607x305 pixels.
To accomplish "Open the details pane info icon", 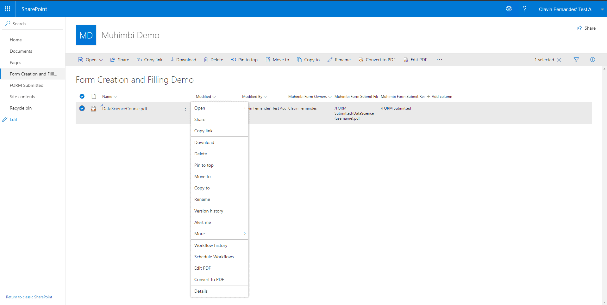I will [x=592, y=60].
